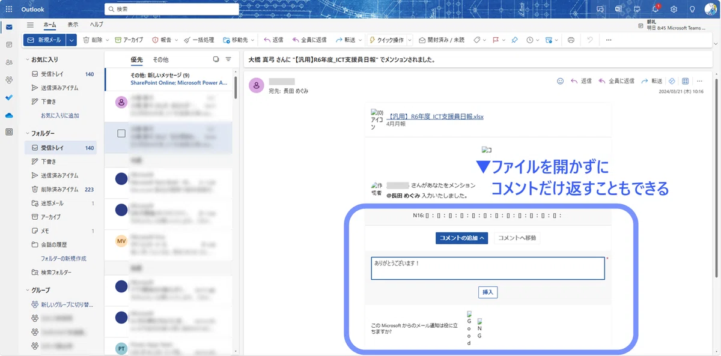
Task: Open the More apps icon in rail
Action: tap(8, 131)
